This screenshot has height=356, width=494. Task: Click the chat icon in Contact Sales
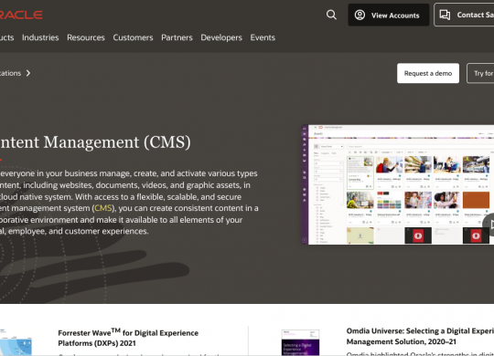(445, 15)
